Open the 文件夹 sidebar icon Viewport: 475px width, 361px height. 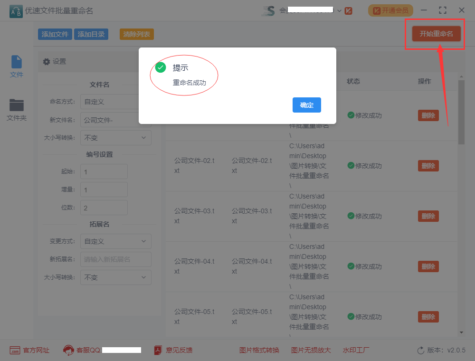[16, 105]
